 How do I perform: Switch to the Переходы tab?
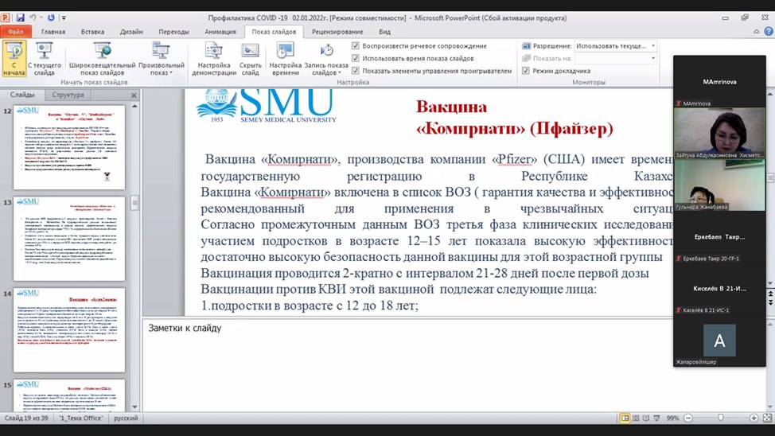(x=173, y=32)
